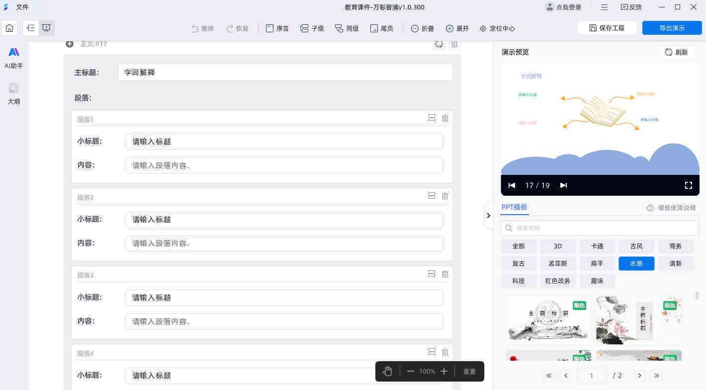
Task: Filter templates by 复古
Action: click(519, 263)
